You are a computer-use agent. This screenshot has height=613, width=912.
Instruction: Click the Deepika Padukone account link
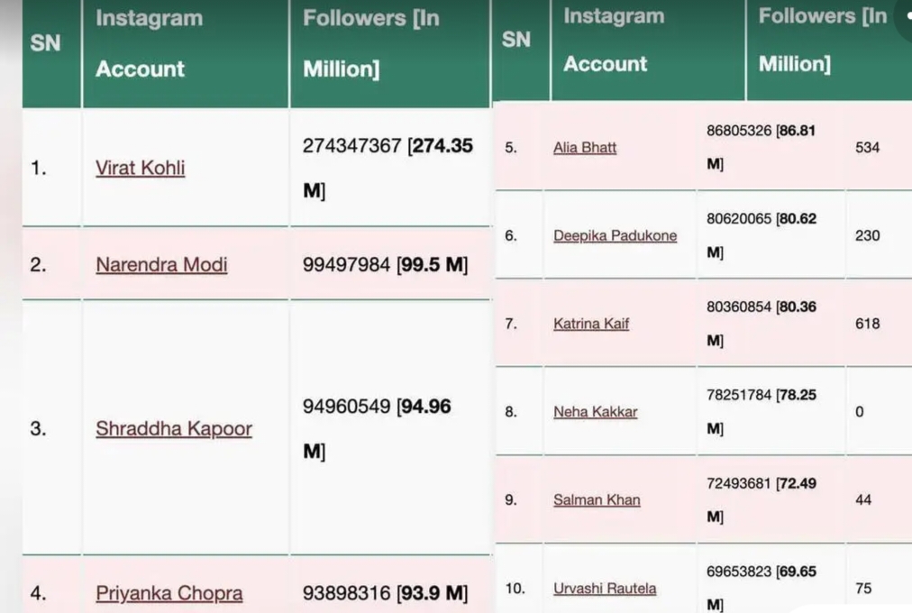(615, 235)
